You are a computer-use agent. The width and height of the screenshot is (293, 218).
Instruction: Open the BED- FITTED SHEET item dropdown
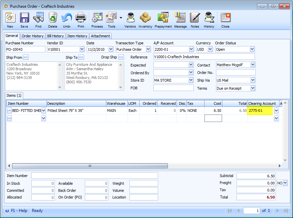[43, 111]
